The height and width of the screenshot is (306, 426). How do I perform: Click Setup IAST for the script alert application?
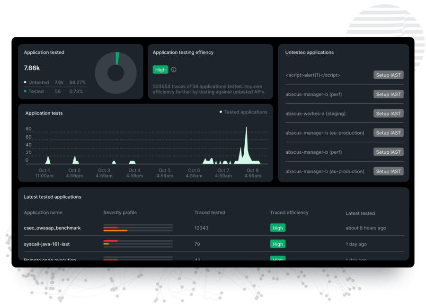[388, 75]
